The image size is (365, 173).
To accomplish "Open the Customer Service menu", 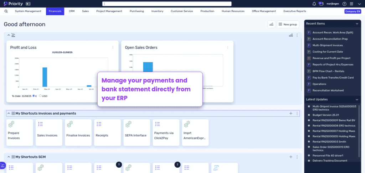I will click(x=182, y=11).
